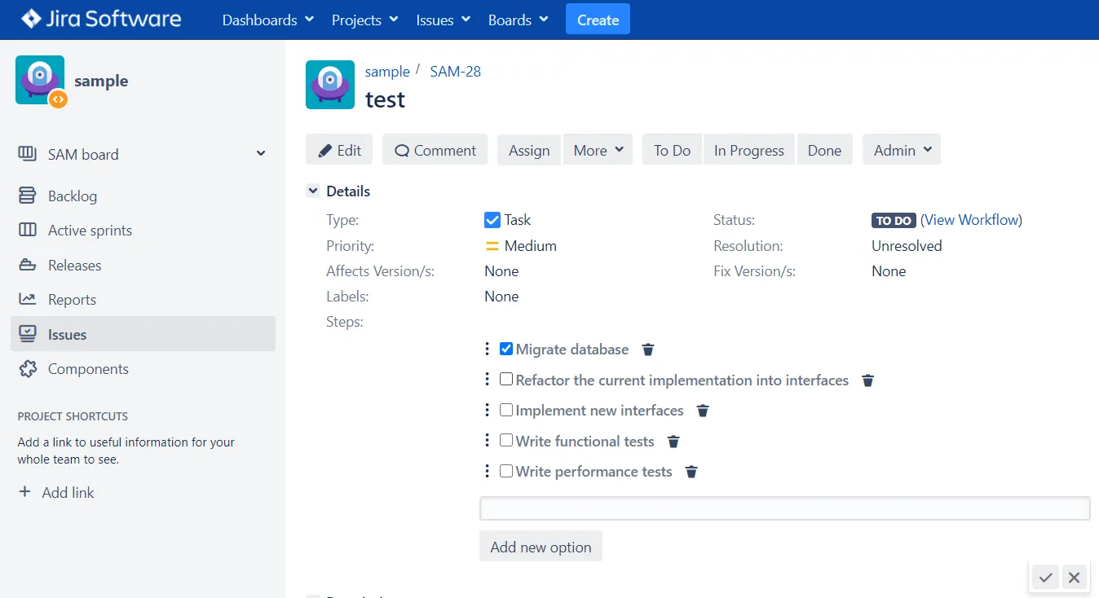1099x598 pixels.
Task: Collapse the Details section
Action: click(x=312, y=191)
